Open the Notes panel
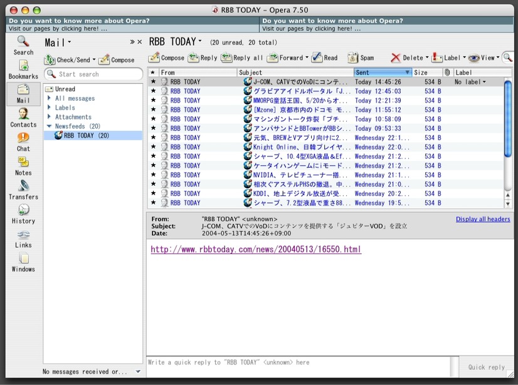The height and width of the screenshot is (385, 518). pyautogui.click(x=23, y=167)
